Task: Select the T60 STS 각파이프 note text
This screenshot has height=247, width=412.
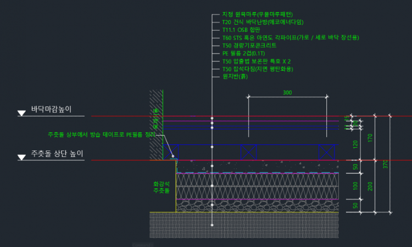Action: (x=291, y=37)
